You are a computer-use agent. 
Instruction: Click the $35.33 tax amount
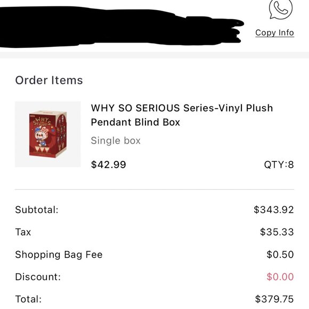[x=277, y=232]
